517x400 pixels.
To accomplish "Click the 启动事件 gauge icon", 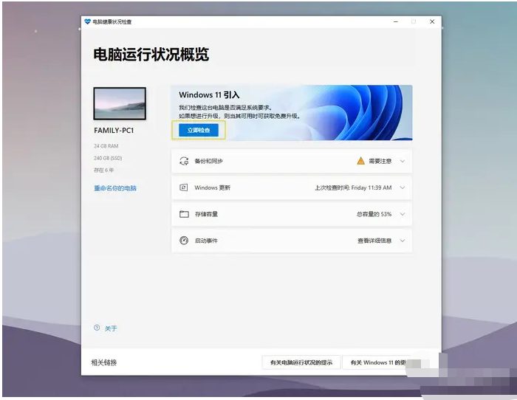I will click(184, 241).
